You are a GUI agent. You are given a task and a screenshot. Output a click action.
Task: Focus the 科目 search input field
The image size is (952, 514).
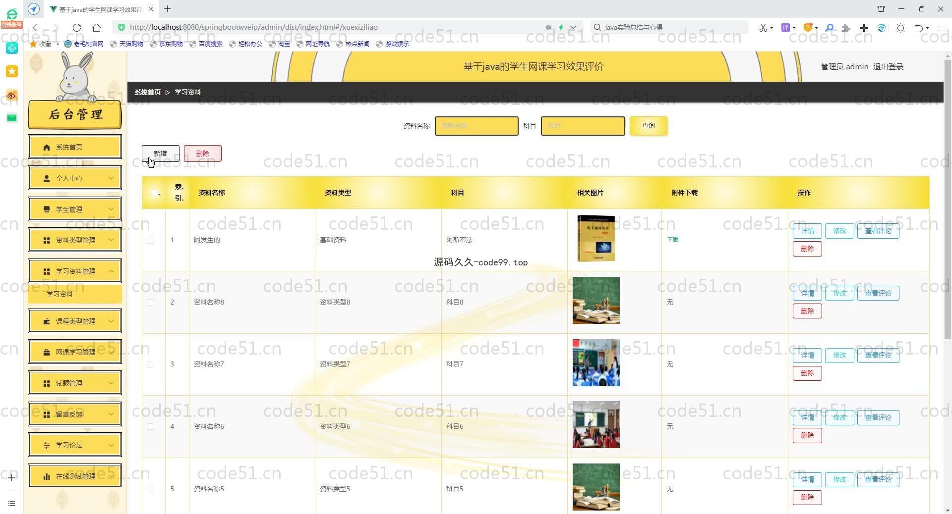(583, 126)
